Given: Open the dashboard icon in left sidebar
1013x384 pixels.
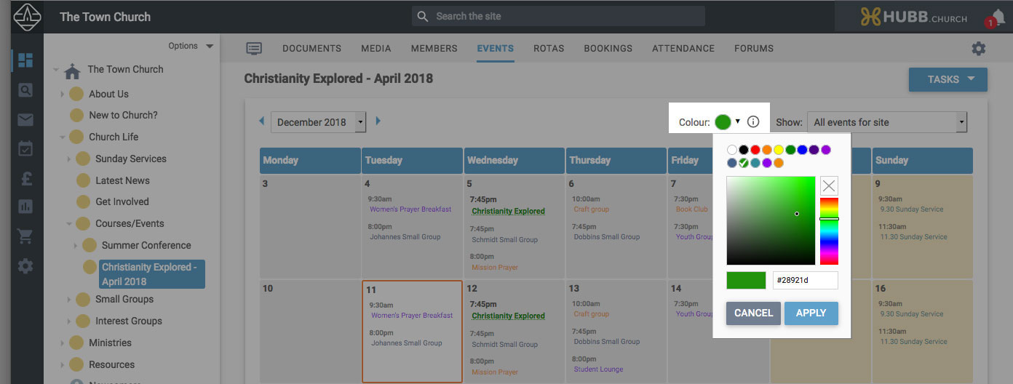Looking at the screenshot, I should (25, 60).
